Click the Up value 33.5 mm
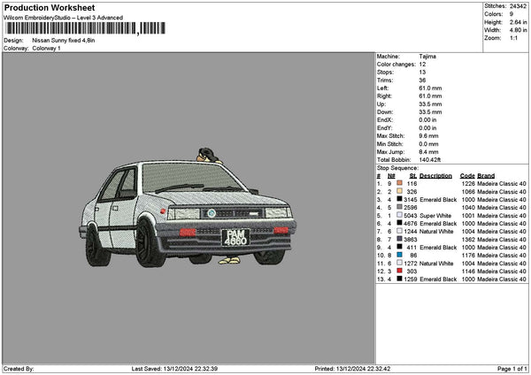Image resolution: width=531 pixels, height=375 pixels. (x=430, y=103)
